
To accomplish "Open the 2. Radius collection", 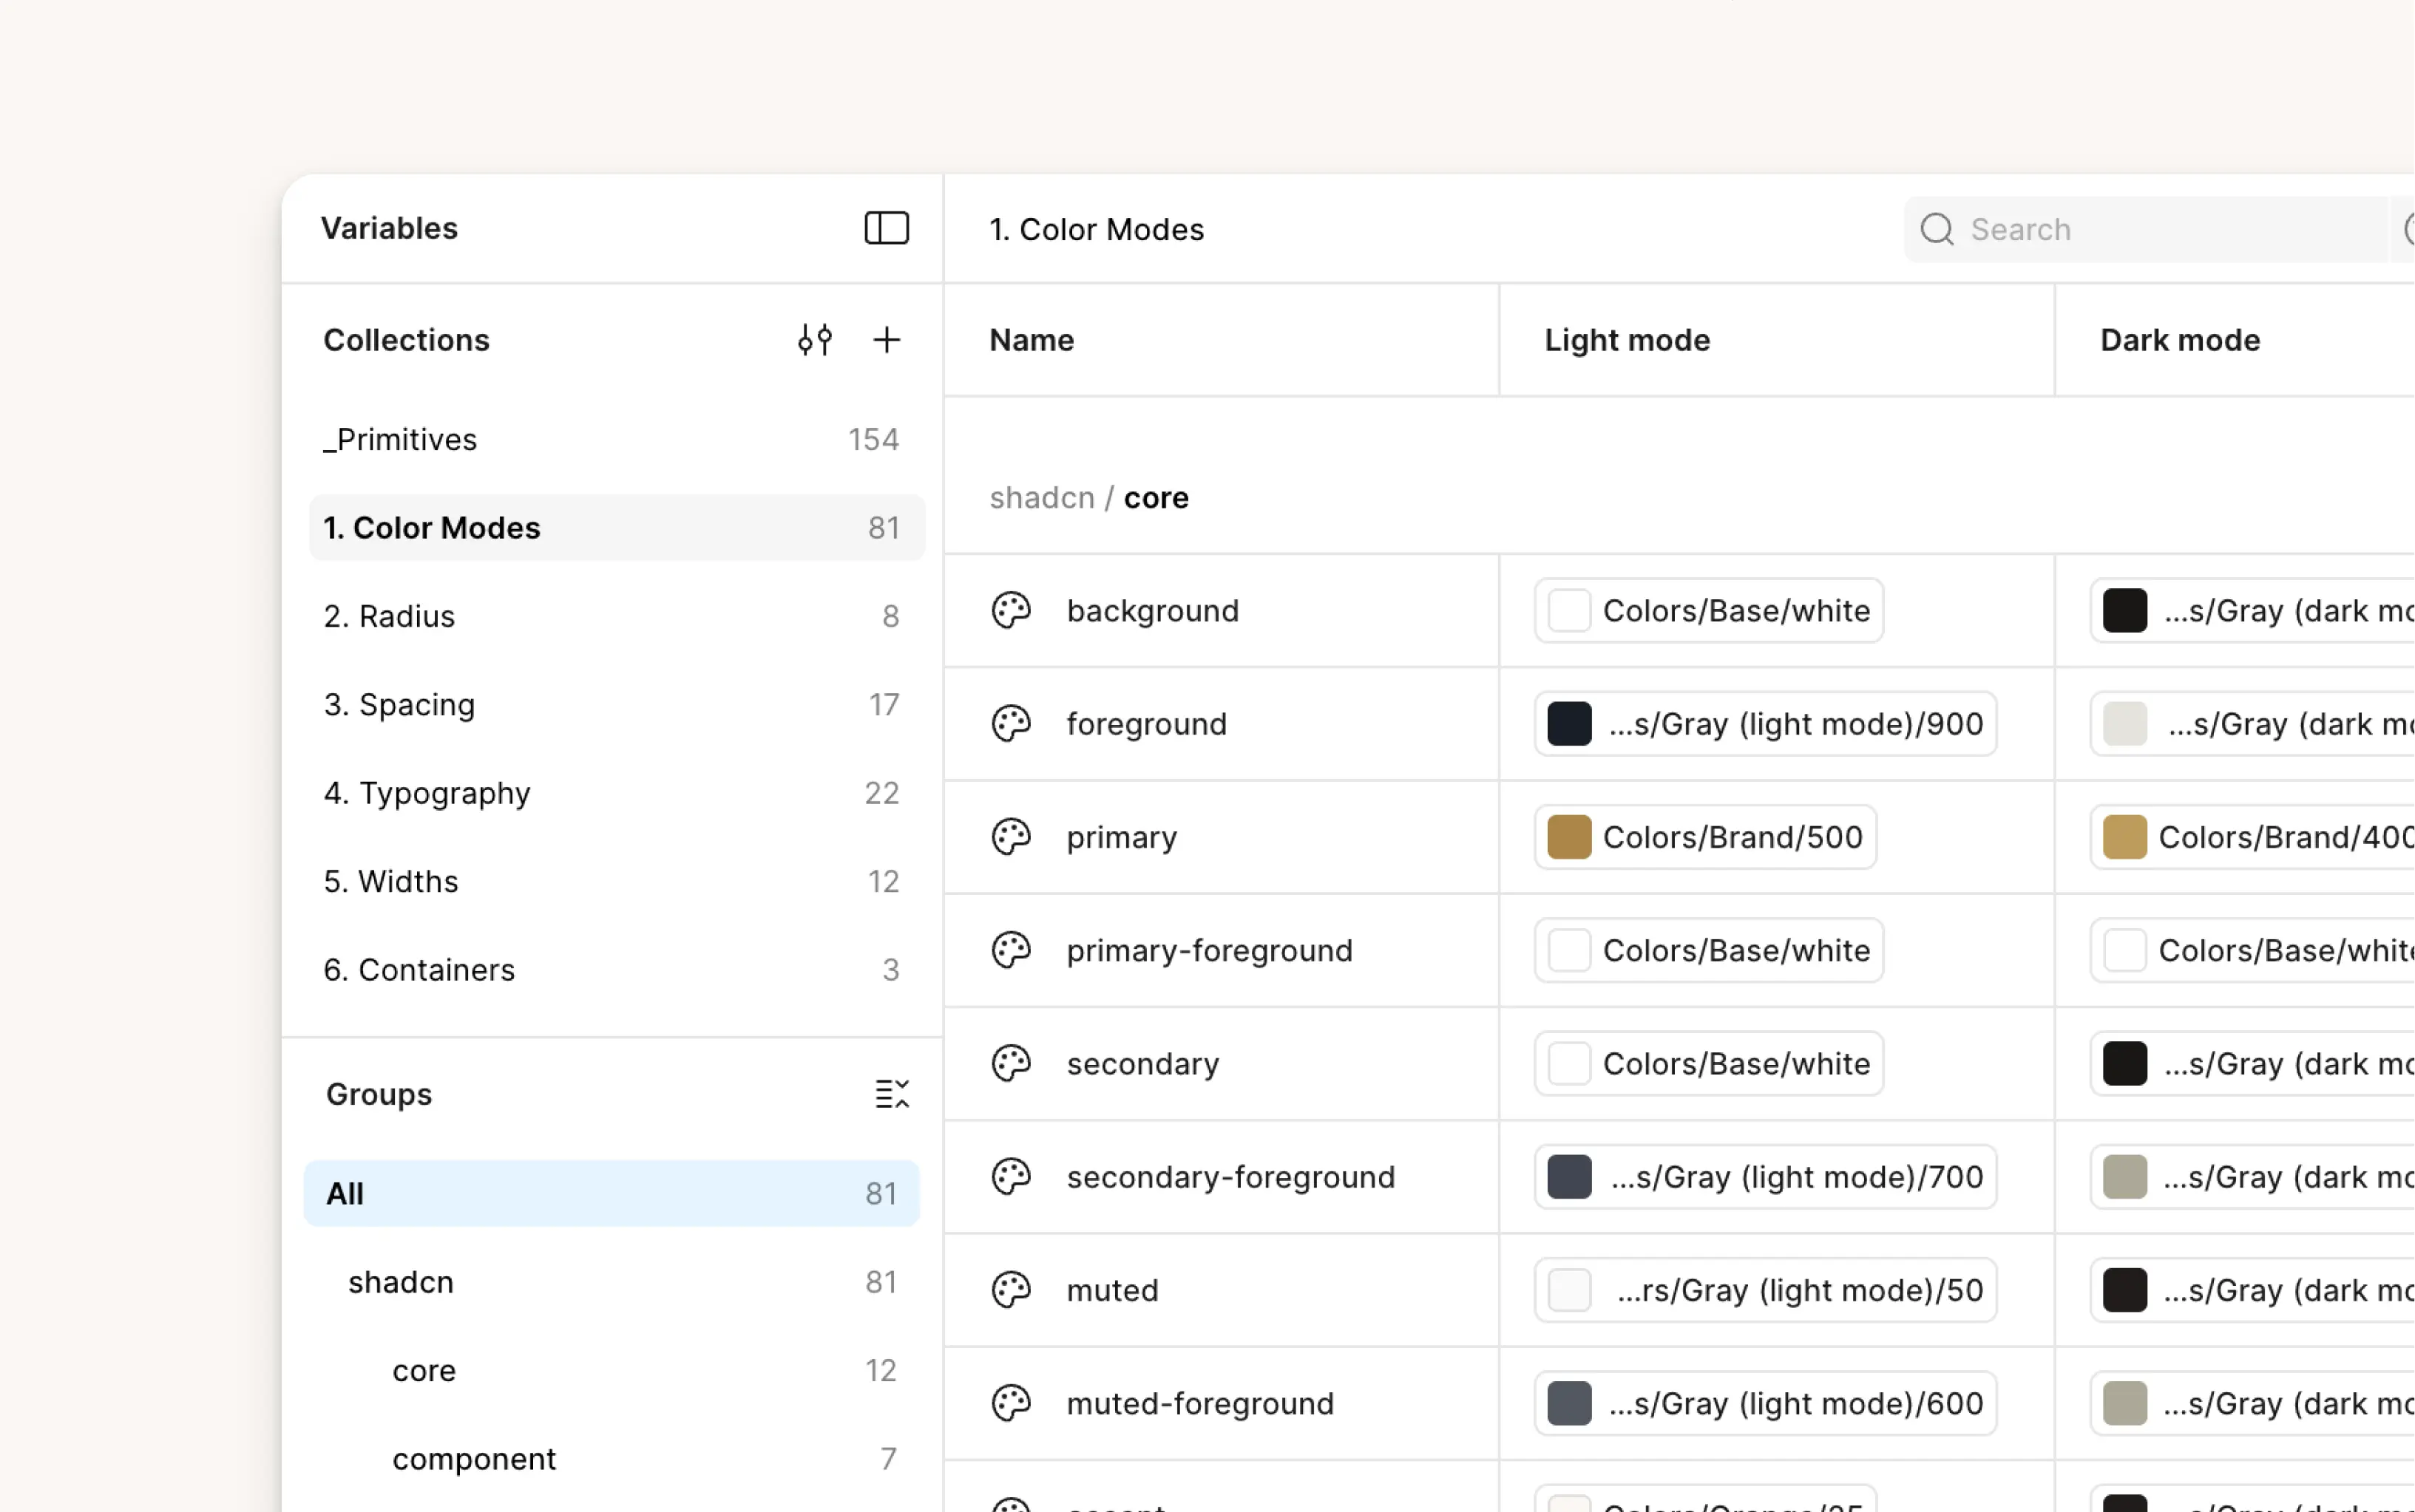I will click(x=616, y=616).
